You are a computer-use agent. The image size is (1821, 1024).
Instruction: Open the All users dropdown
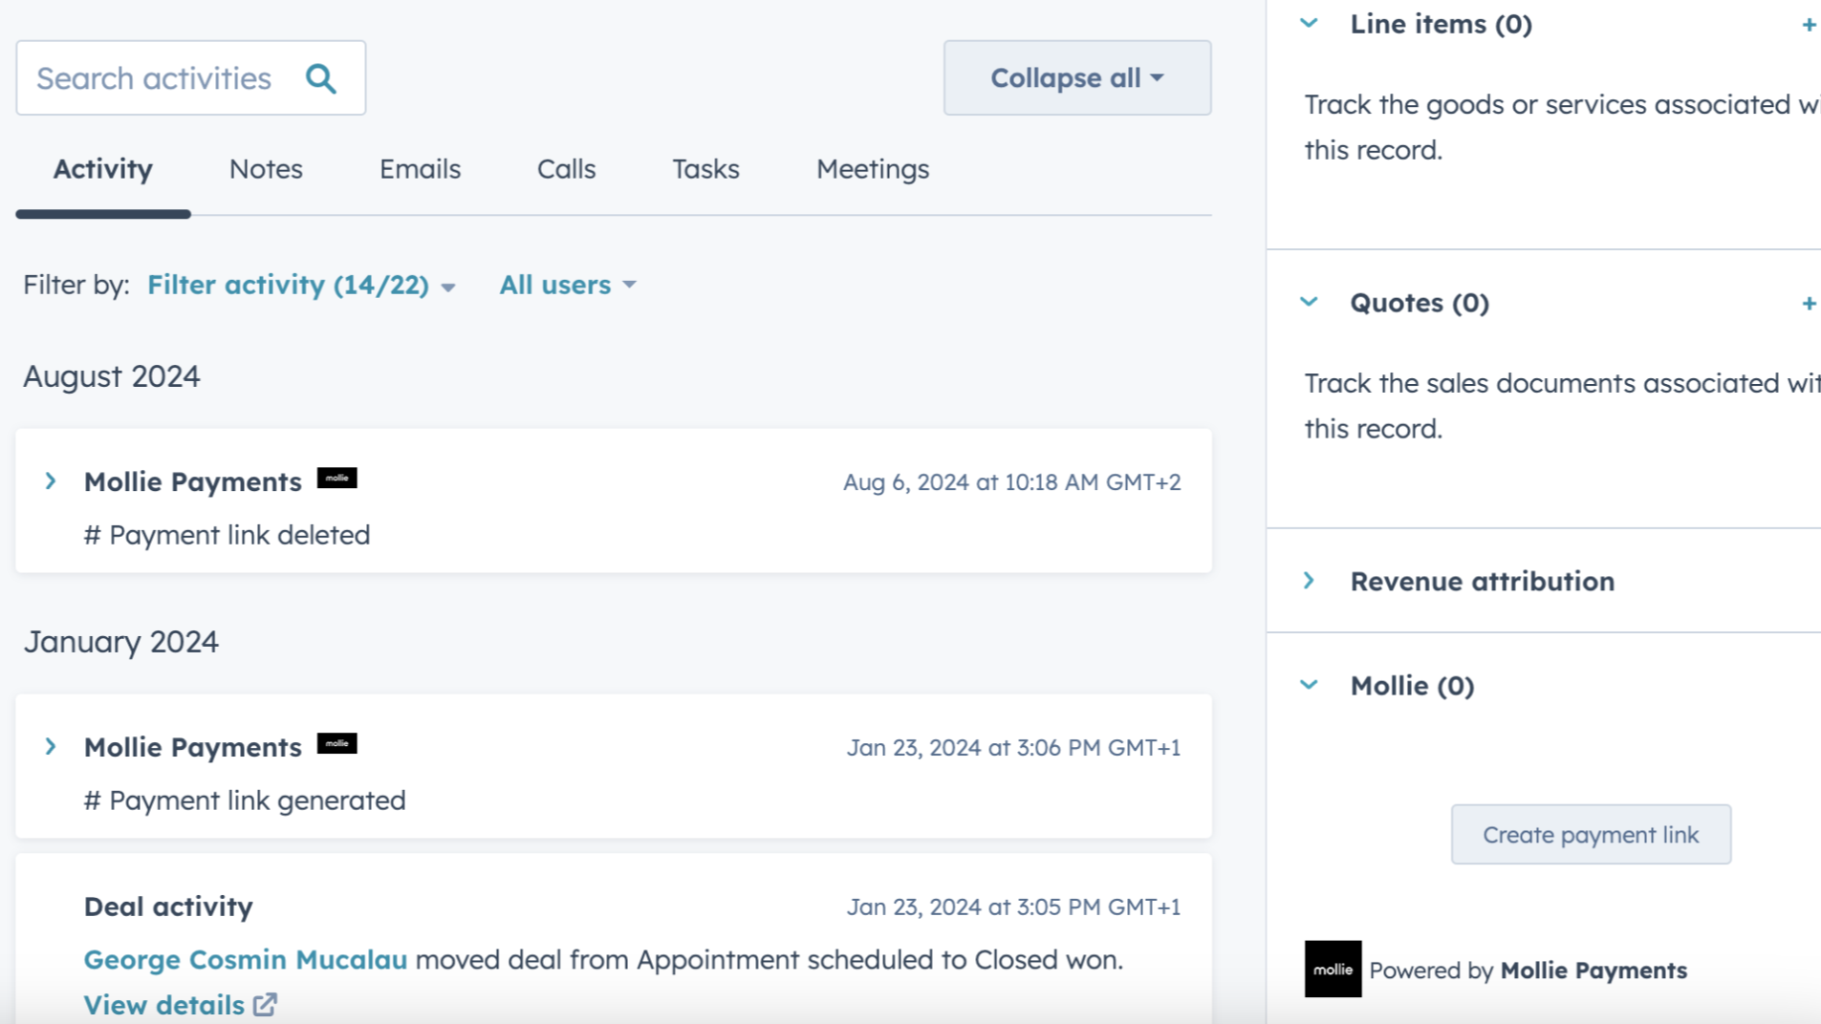[567, 286]
